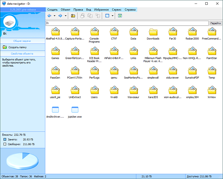Viewport: 223px width, 179px height.
Task: Click the Refresh toolbar icon
Action: pyautogui.click(x=120, y=16)
